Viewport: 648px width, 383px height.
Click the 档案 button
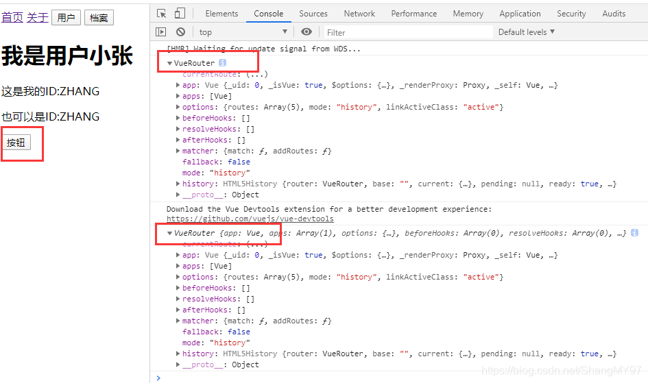(x=99, y=18)
